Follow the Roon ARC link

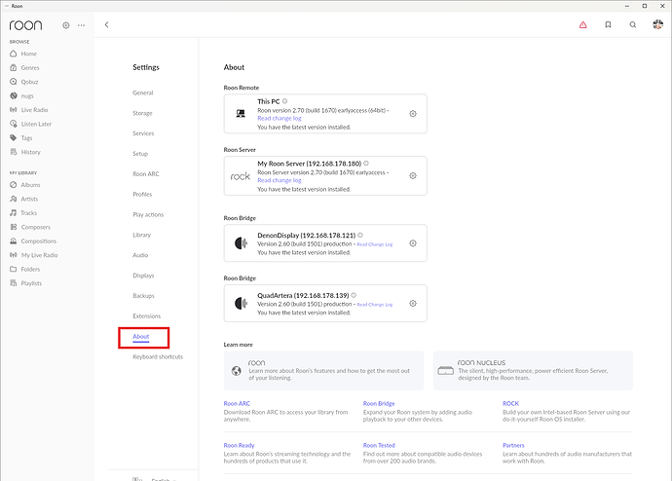coord(237,403)
